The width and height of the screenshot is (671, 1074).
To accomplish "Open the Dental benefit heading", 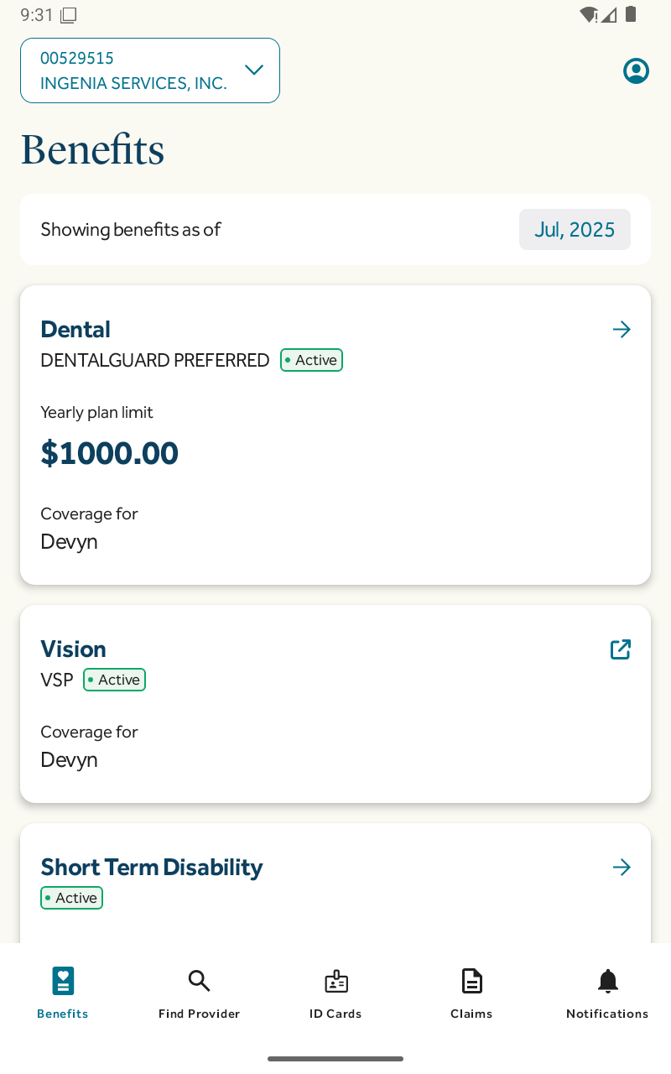I will tap(75, 330).
